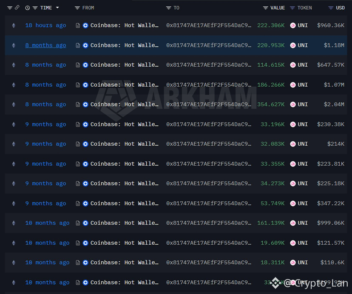Screen dimensions: 352x294
Task: Click the value 161.139K
Action: point(271,223)
